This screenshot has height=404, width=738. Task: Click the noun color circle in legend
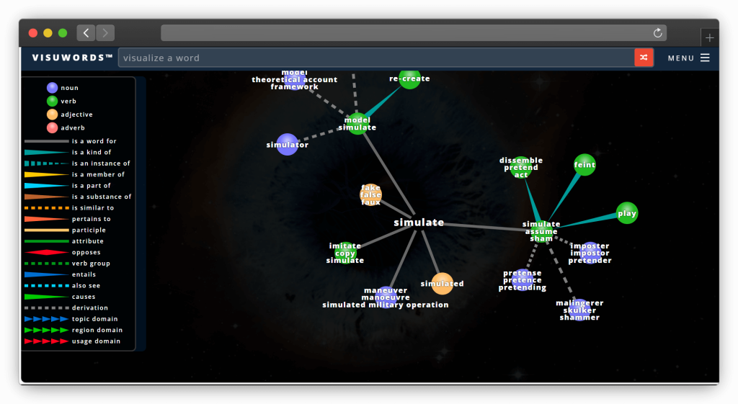click(x=52, y=88)
